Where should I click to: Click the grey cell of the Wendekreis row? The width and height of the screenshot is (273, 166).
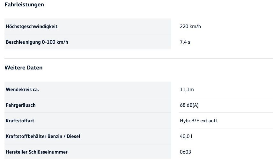point(112,90)
